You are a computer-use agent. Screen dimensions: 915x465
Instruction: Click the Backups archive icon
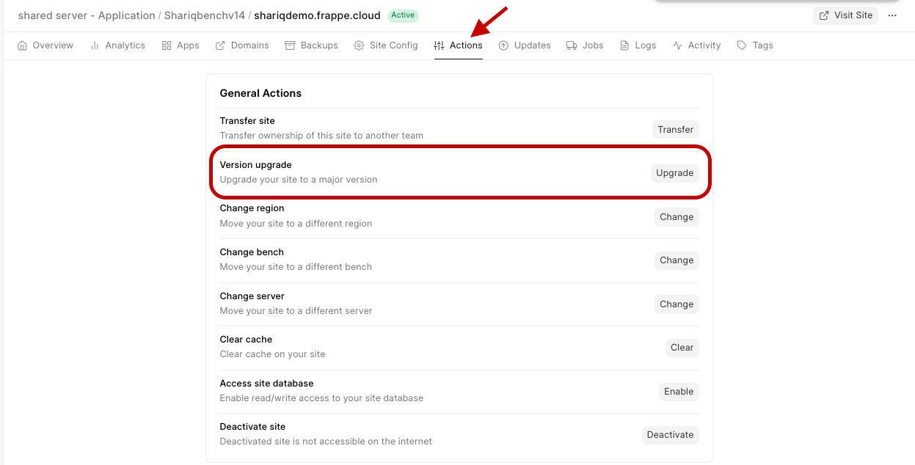pos(290,45)
